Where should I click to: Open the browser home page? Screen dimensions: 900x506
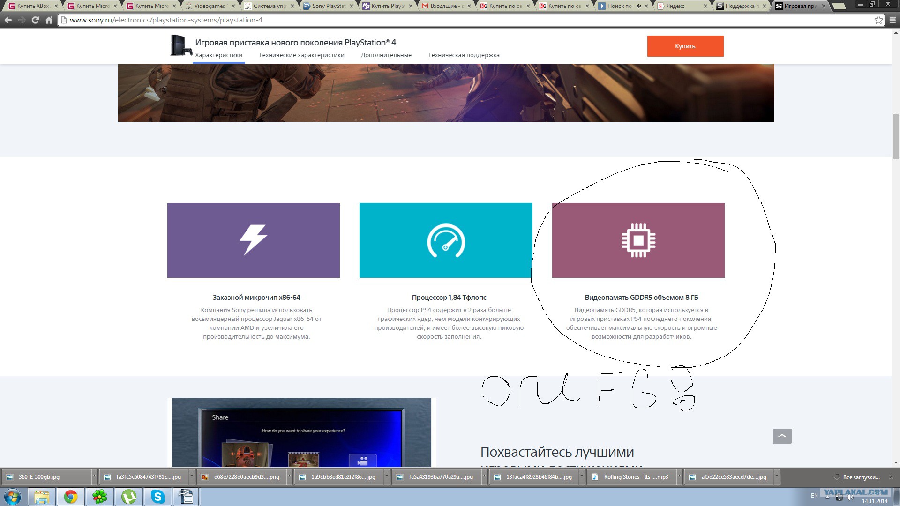(49, 20)
